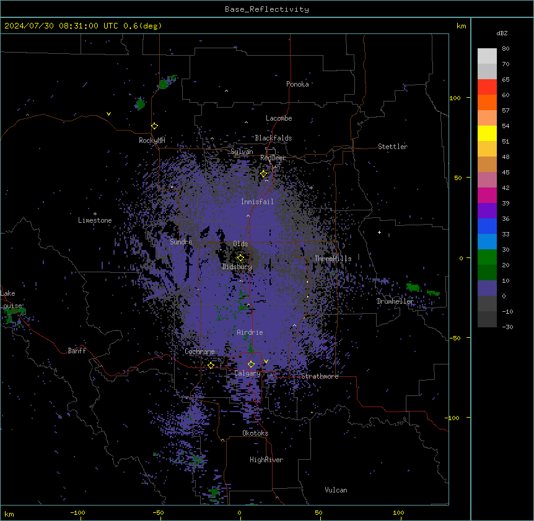Click the Stettler city label
The height and width of the screenshot is (521, 534).
tap(393, 147)
